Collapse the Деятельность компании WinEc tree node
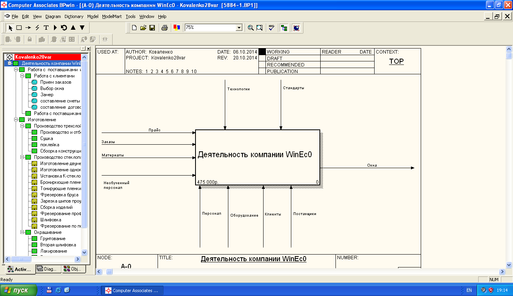 point(10,63)
